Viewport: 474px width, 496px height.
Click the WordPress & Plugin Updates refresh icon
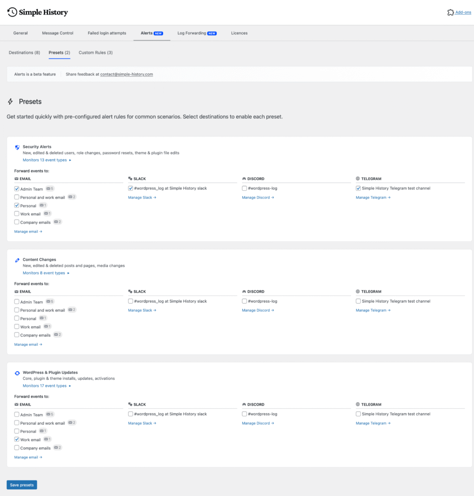point(17,373)
